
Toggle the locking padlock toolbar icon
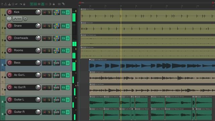[x=54, y=4]
